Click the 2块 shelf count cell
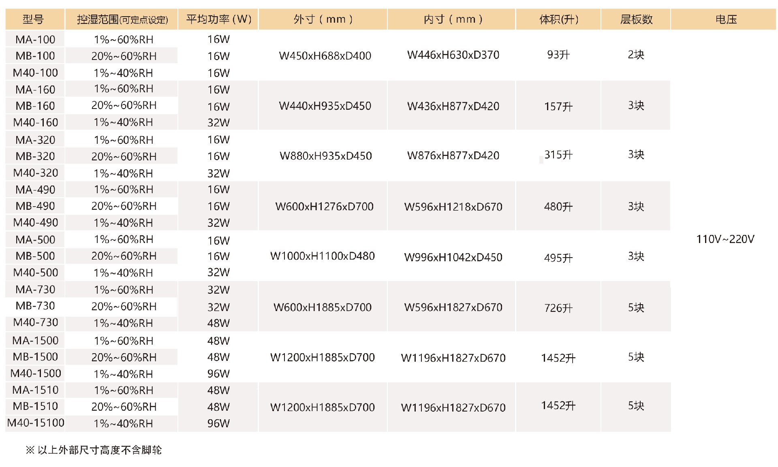 pyautogui.click(x=636, y=55)
